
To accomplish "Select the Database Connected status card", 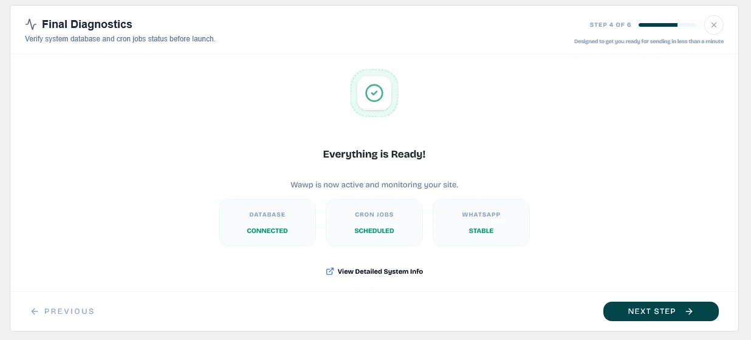I will (267, 223).
